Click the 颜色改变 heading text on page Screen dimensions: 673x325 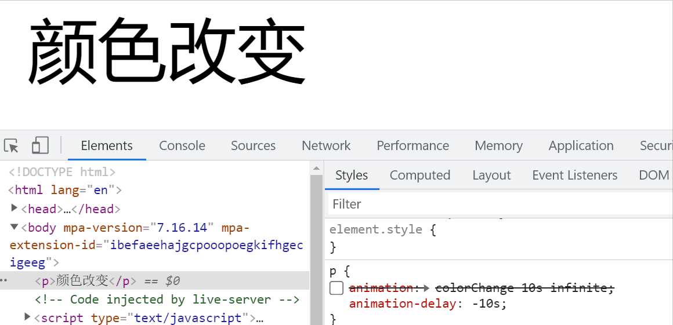167,52
